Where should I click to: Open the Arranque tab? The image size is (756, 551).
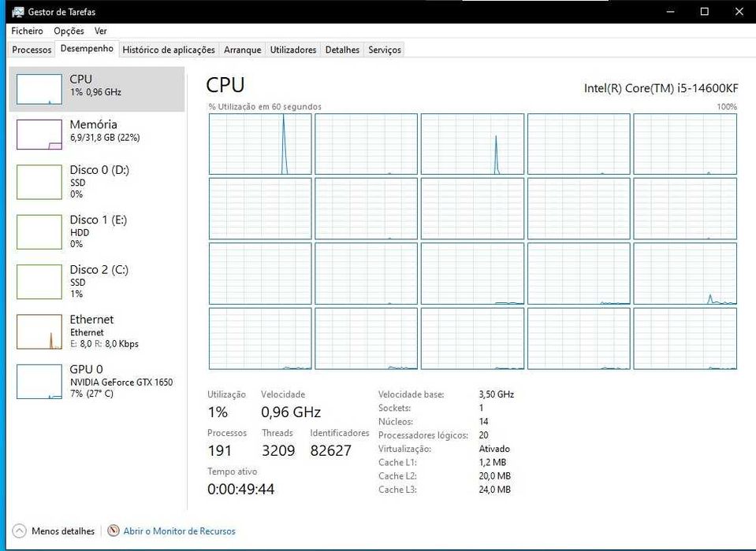coord(242,50)
